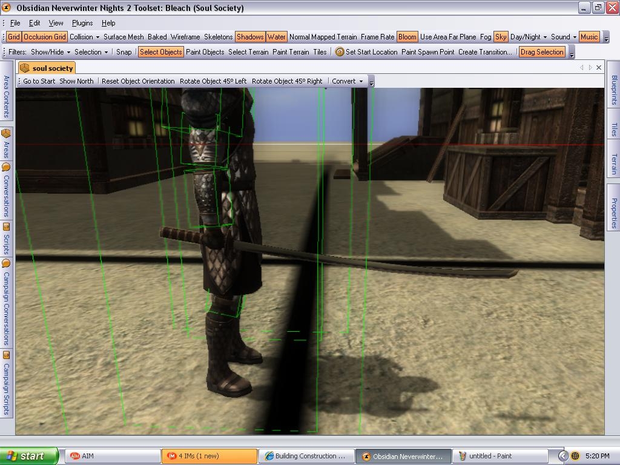
Task: Click the Areas panel icon in left sidebar
Action: point(6,133)
